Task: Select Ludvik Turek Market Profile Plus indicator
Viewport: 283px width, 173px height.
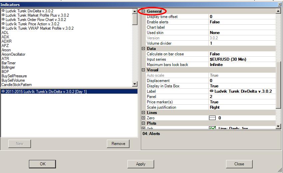Action: (35, 15)
